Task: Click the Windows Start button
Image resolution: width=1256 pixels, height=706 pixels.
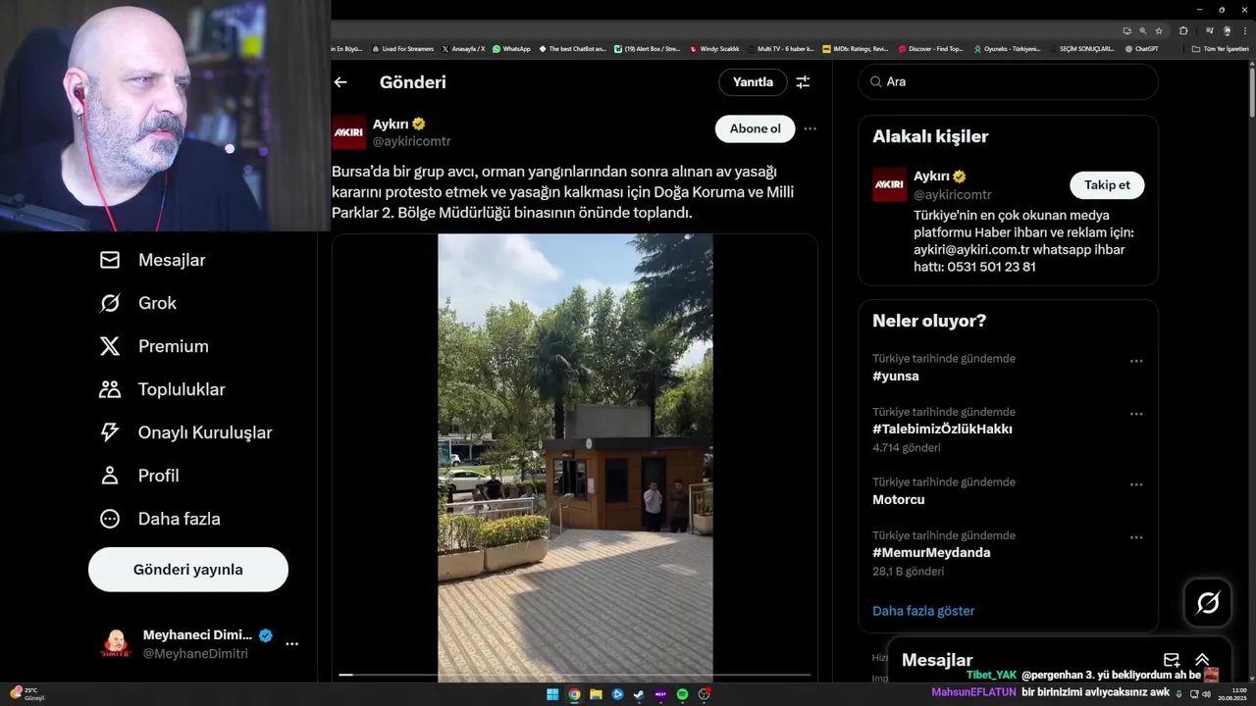Action: coord(552,694)
